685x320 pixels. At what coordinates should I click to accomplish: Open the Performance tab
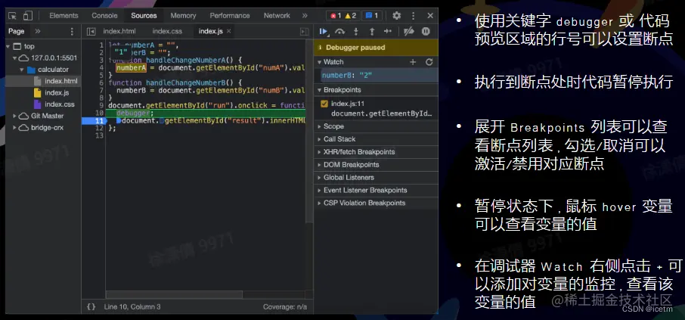(230, 16)
